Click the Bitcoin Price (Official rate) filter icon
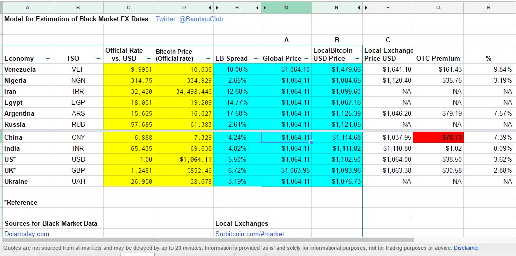The height and width of the screenshot is (256, 516). 208,58
